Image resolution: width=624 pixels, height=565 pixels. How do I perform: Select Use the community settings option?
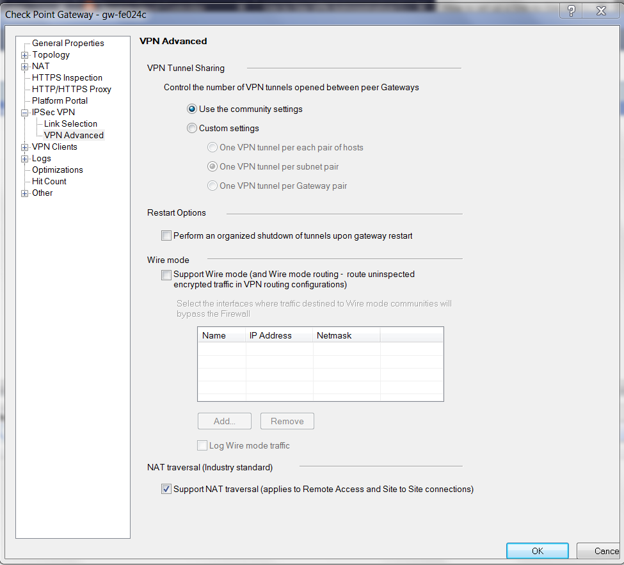[x=192, y=109]
